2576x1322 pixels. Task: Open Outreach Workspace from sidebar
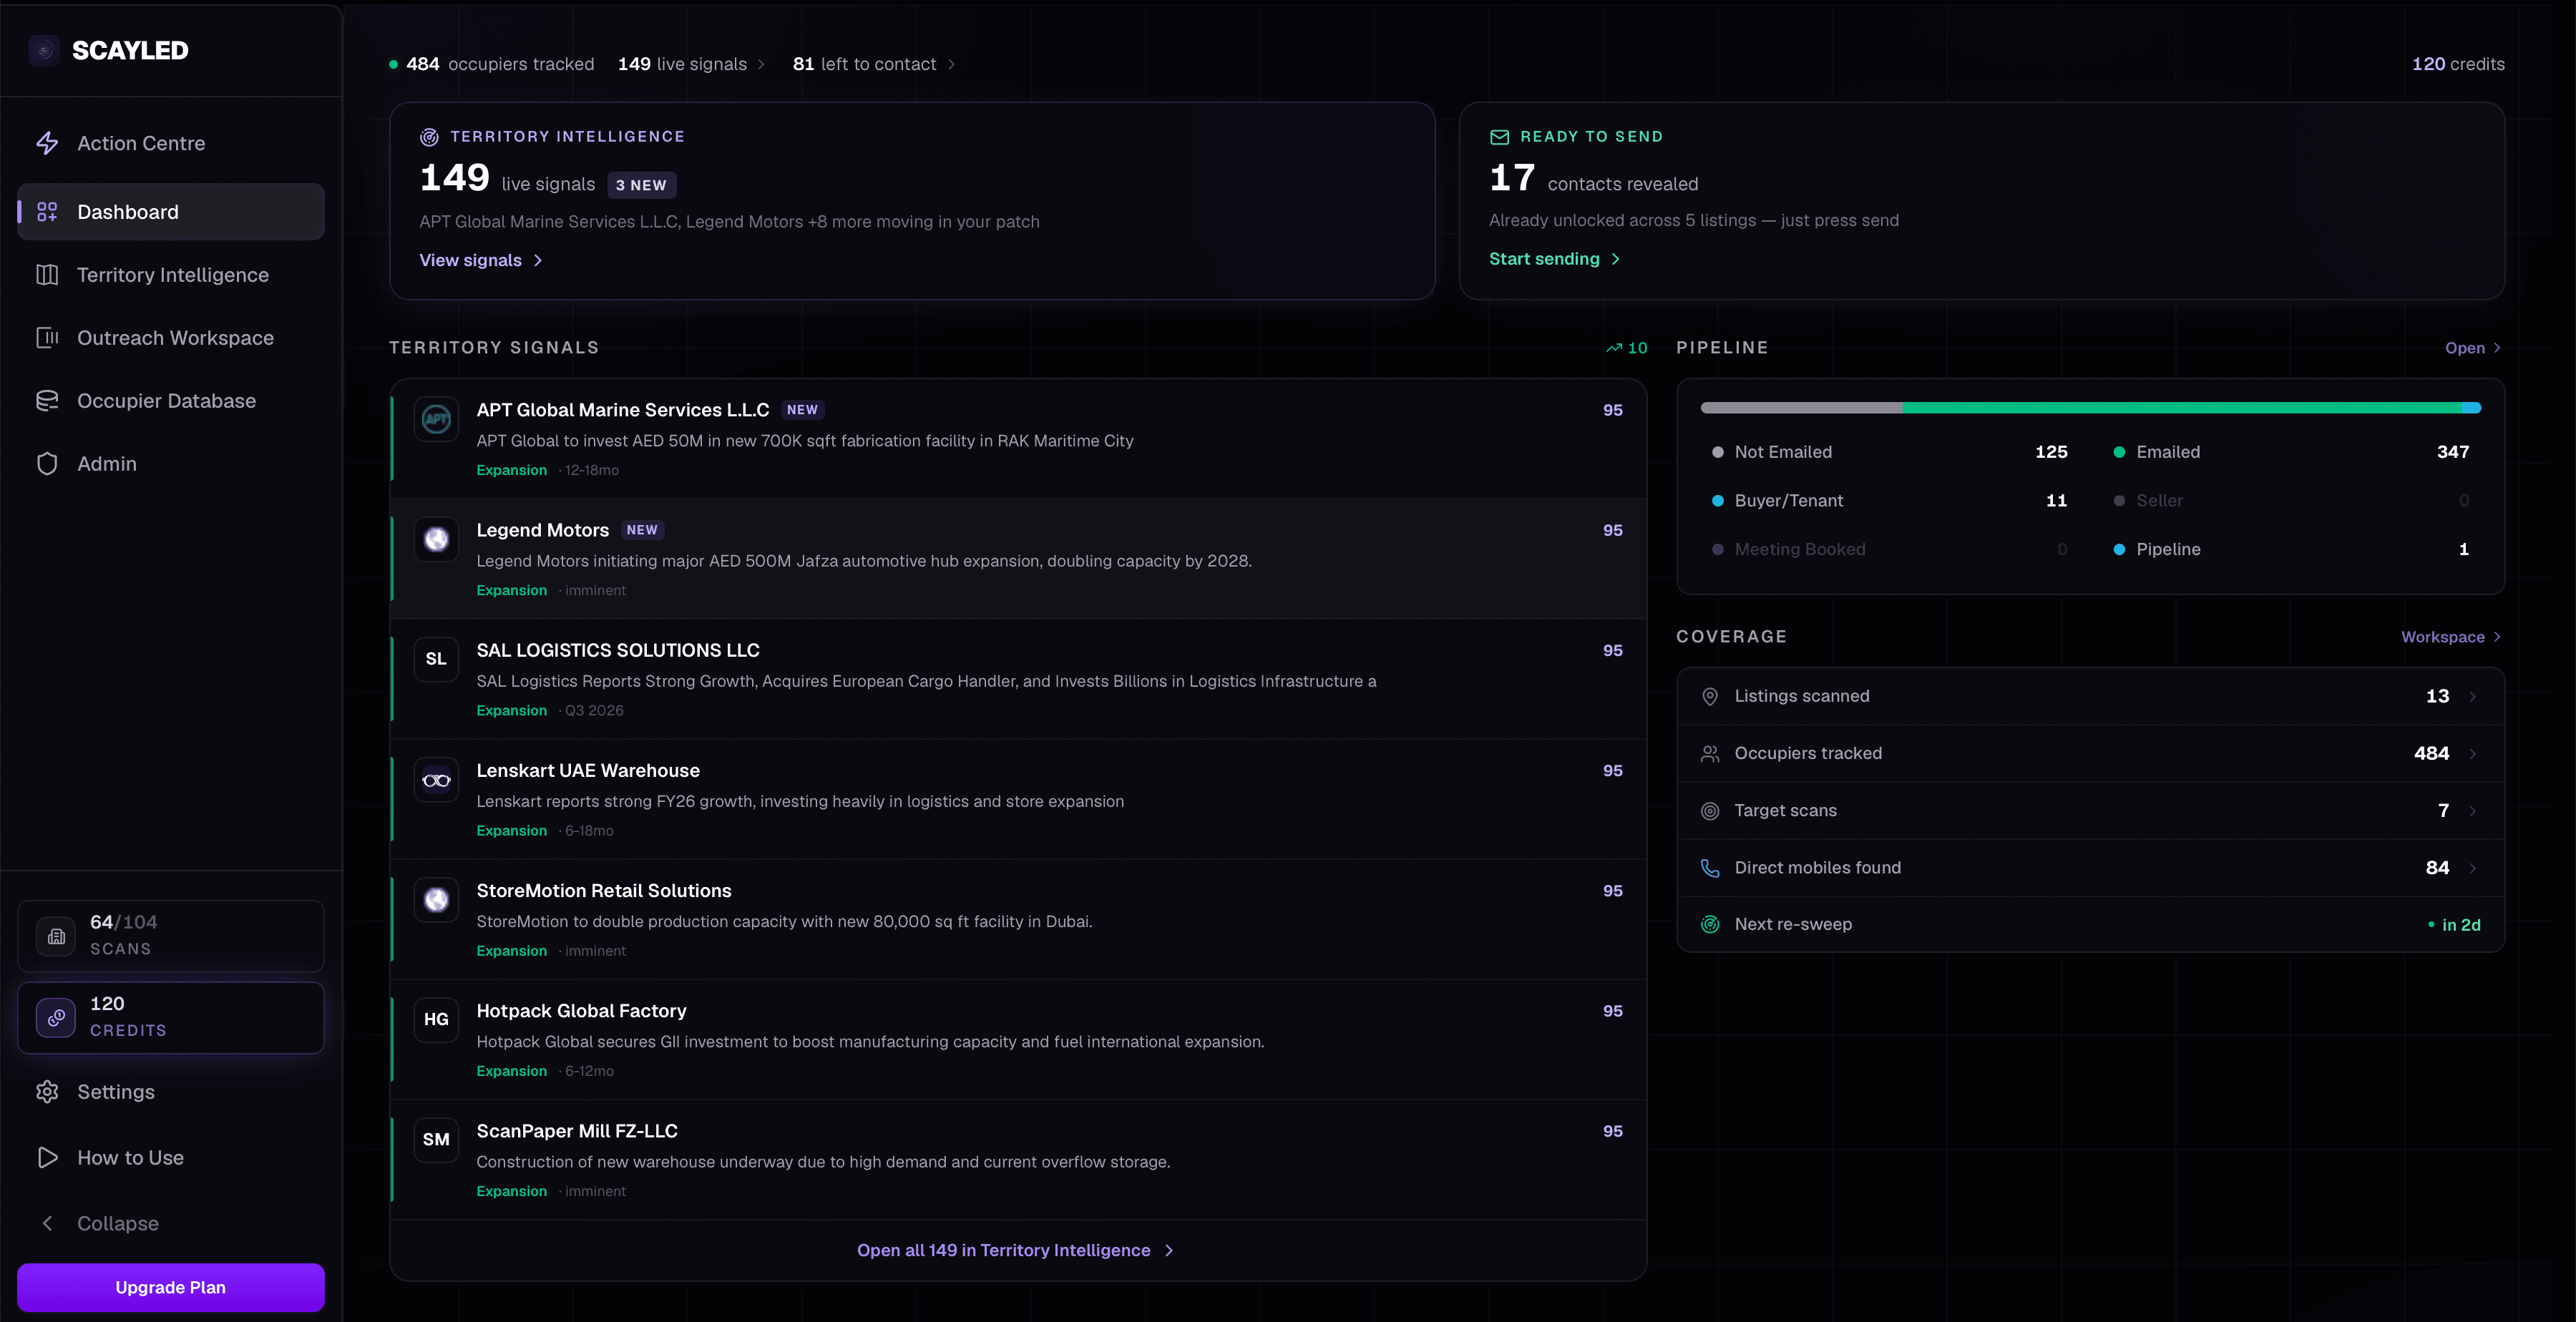(x=171, y=338)
